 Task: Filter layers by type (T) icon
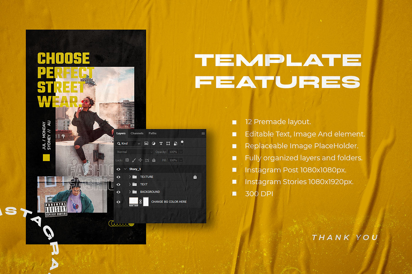click(x=161, y=143)
